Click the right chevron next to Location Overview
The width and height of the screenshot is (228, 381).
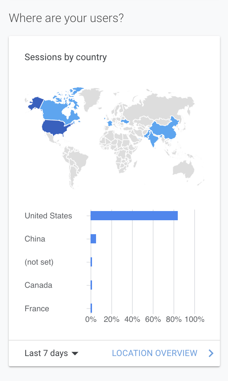coord(211,353)
